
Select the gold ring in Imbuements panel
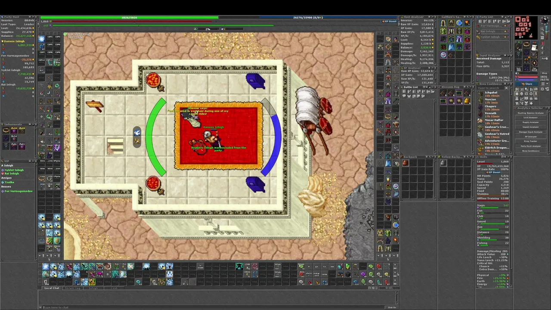[x=6, y=130]
